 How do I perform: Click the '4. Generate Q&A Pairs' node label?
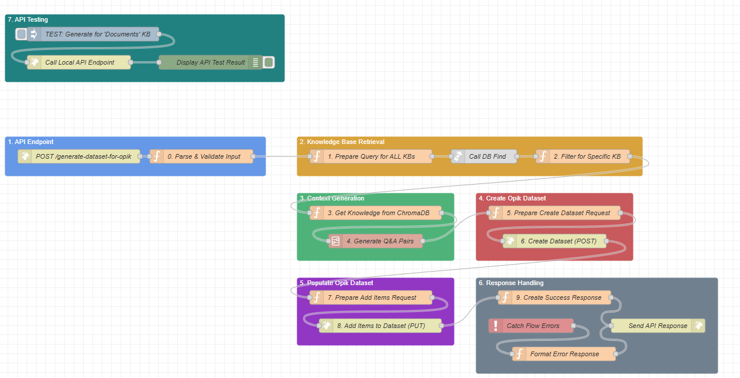click(x=380, y=241)
